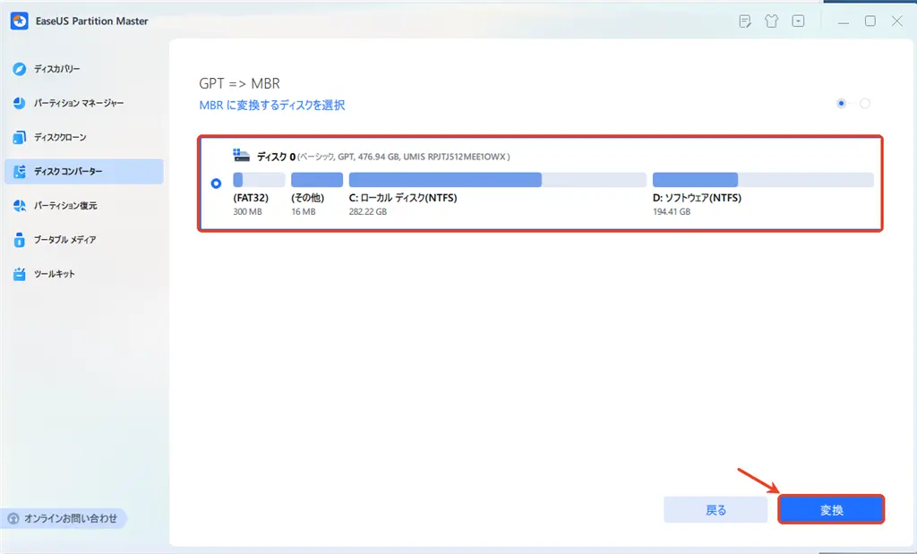Open the theme skin icon in title bar
Viewport: 917px width, 554px height.
(771, 21)
